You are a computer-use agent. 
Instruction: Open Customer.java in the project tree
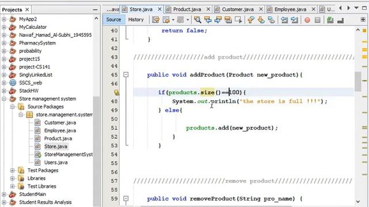point(60,122)
